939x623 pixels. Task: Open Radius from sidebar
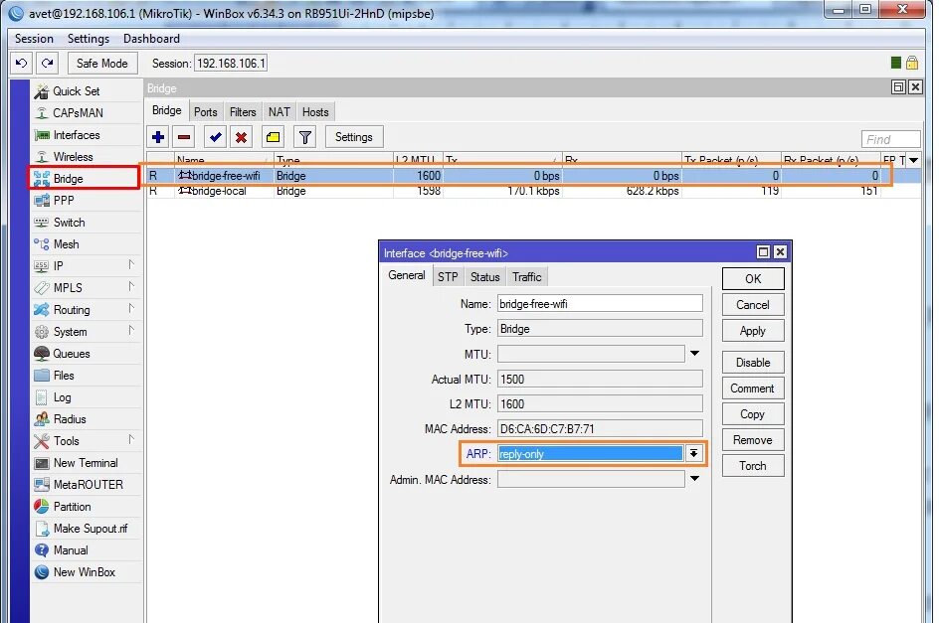[x=70, y=419]
